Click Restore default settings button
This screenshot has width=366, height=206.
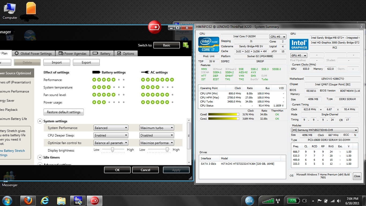point(64,112)
